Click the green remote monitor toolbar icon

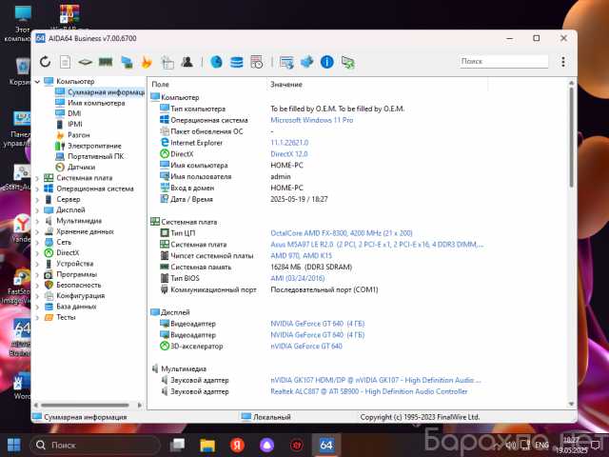click(347, 62)
